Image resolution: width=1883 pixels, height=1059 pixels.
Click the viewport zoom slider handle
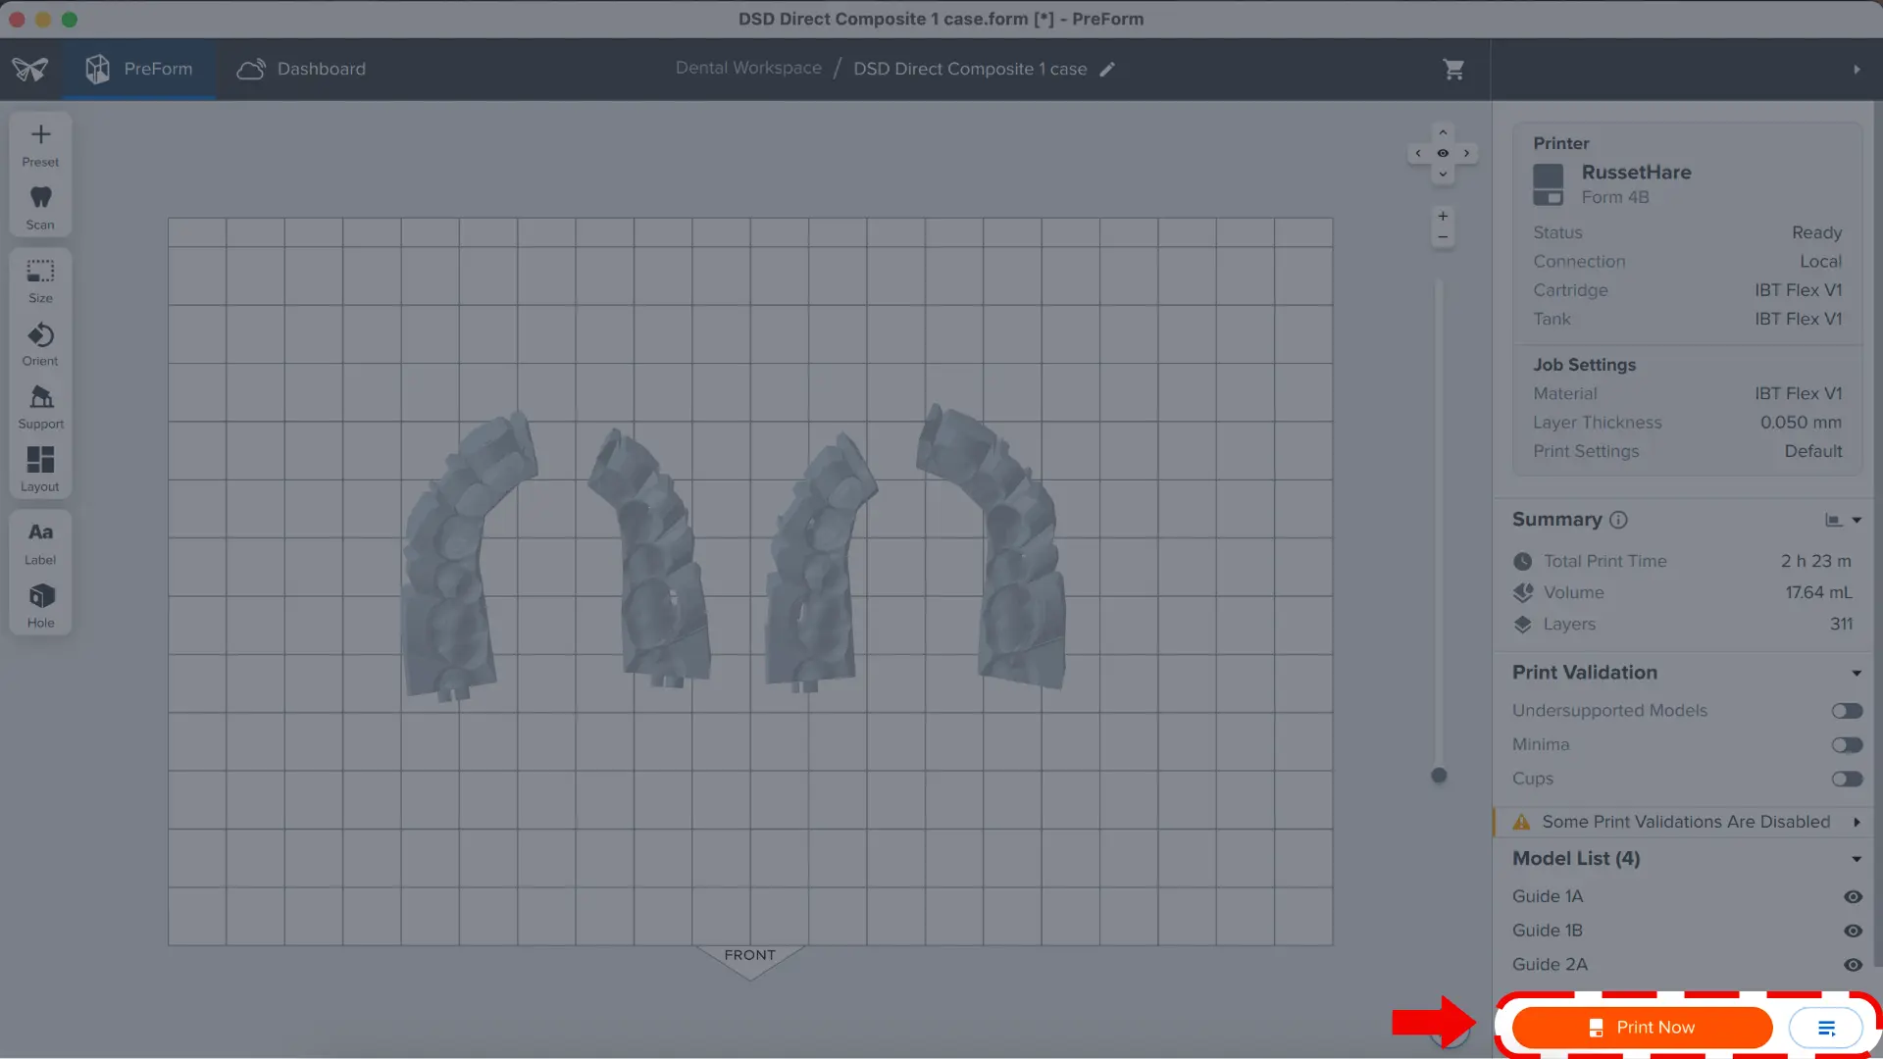coord(1440,775)
